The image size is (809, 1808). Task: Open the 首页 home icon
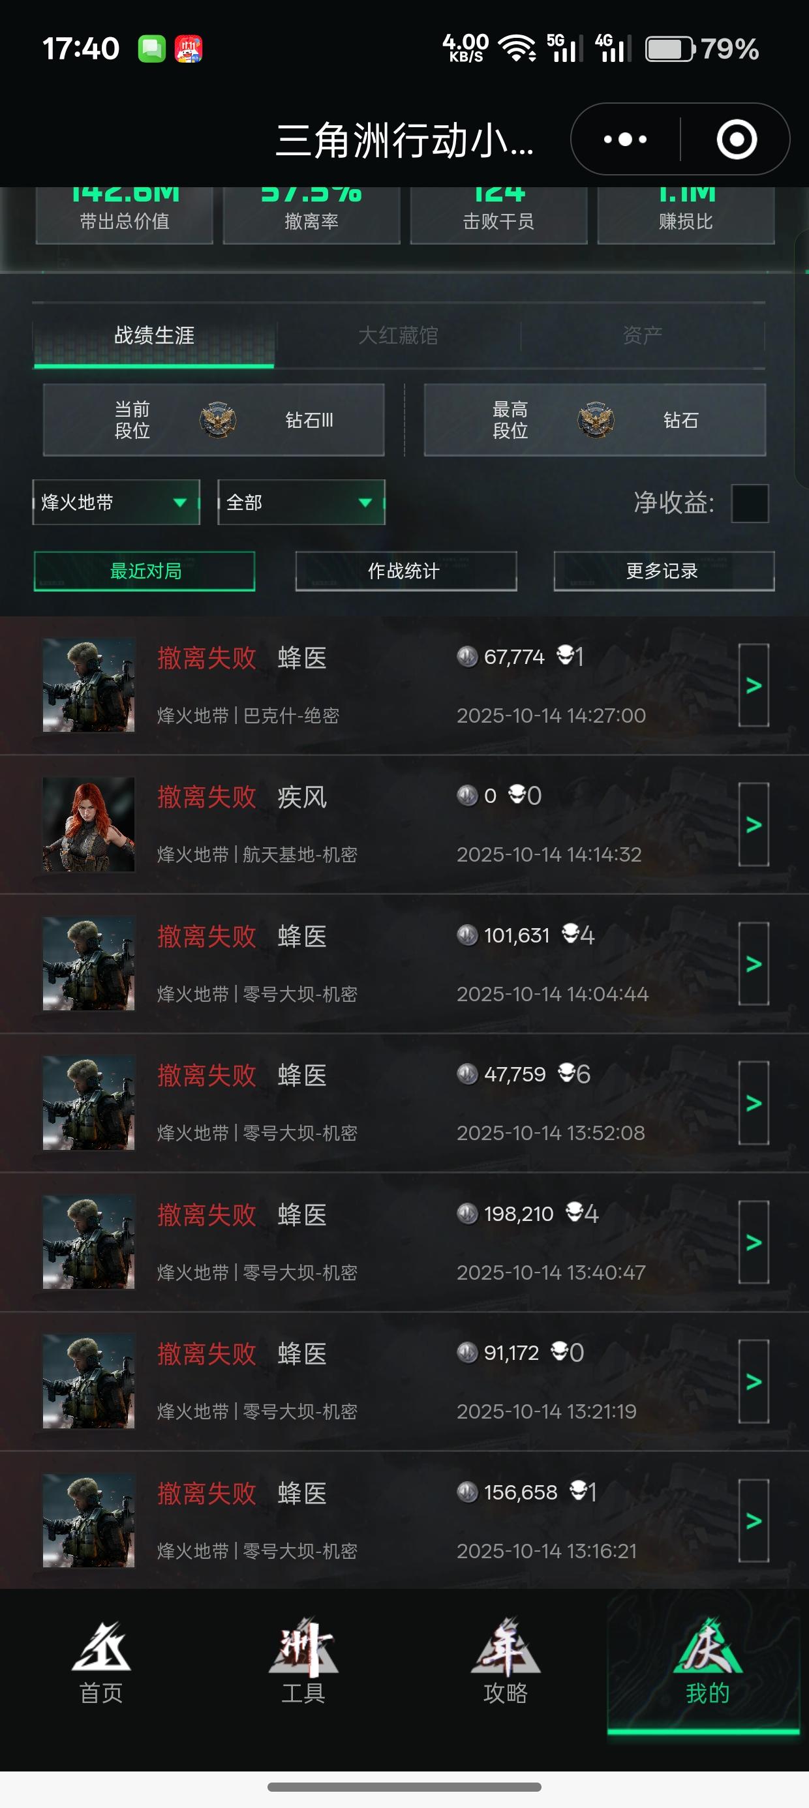coord(101,1662)
